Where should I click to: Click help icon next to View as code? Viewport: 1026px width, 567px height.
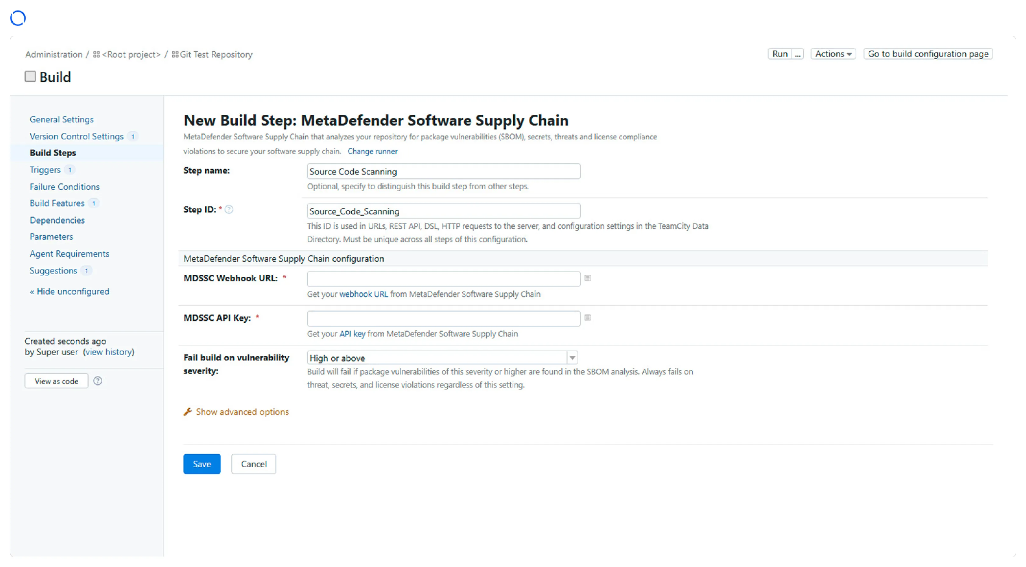(98, 381)
